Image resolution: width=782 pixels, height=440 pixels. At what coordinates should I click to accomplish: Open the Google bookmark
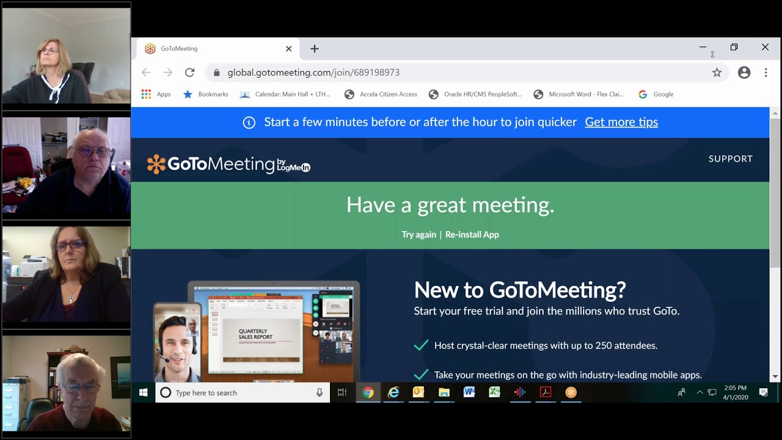tap(656, 94)
